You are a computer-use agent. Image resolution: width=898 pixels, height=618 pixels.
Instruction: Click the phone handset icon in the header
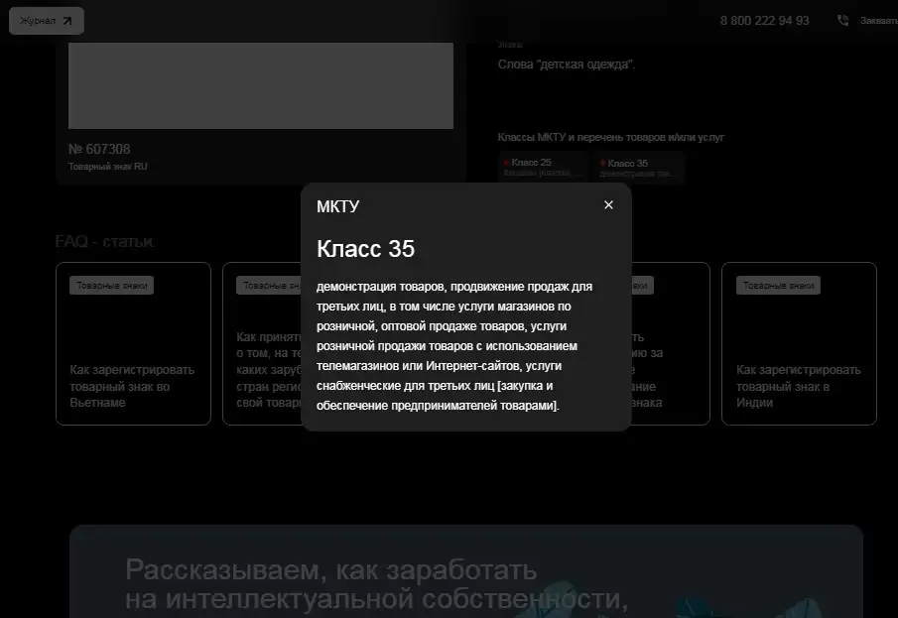point(842,21)
